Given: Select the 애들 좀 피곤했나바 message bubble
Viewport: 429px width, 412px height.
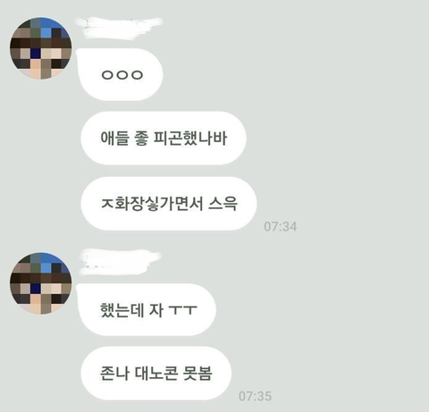Looking at the screenshot, I should click(x=164, y=139).
